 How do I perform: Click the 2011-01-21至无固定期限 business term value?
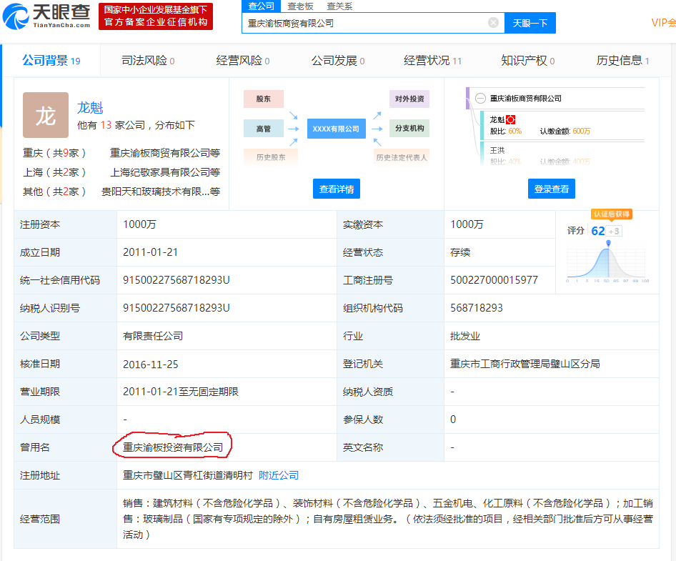181,392
